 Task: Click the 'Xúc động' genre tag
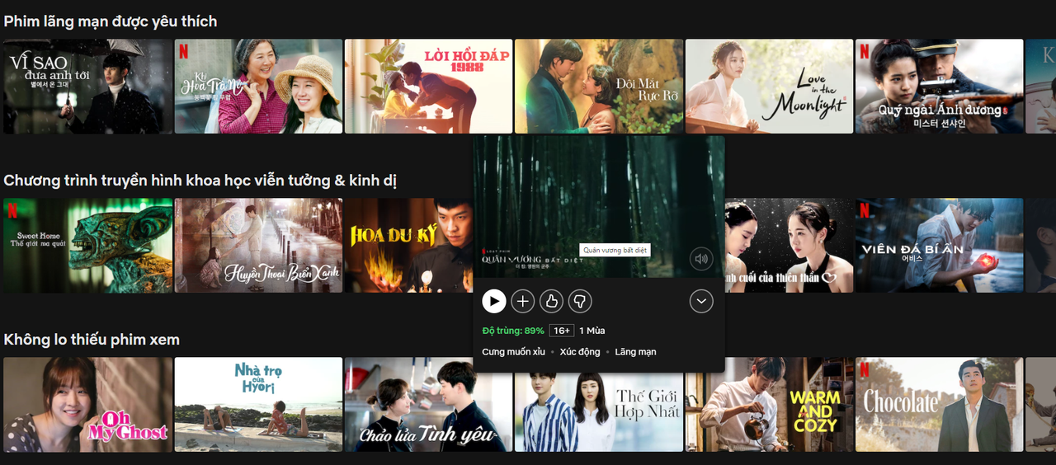click(x=580, y=352)
